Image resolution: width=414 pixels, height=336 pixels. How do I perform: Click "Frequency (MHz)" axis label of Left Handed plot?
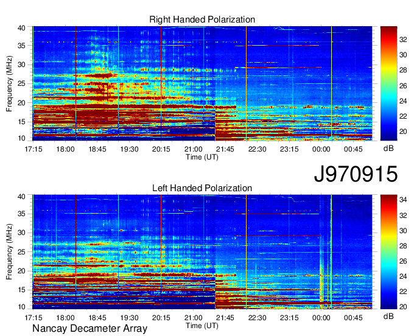[9, 252]
